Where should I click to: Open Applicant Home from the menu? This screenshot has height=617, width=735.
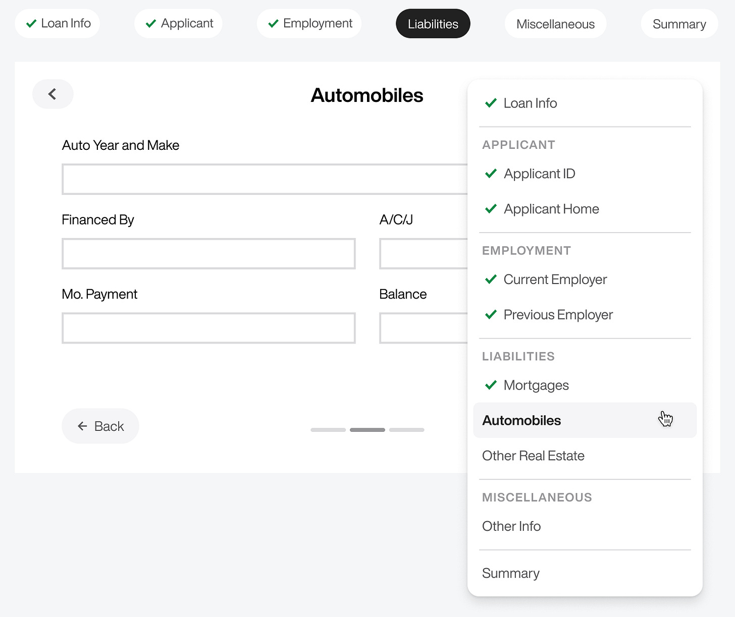click(x=551, y=209)
